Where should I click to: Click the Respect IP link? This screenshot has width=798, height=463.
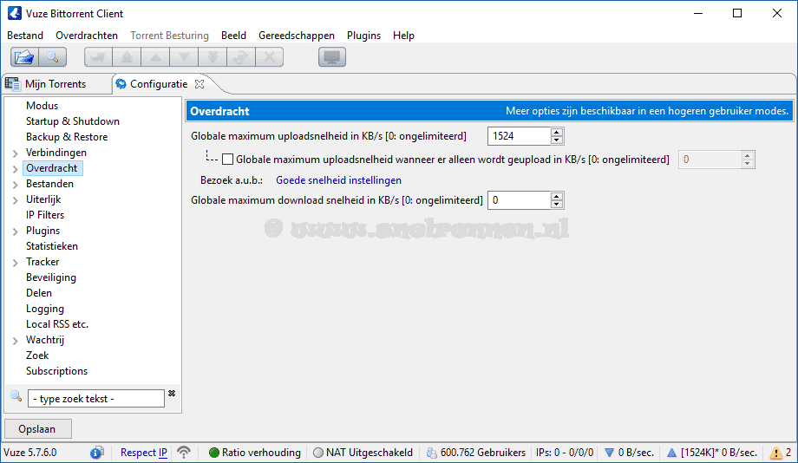(143, 453)
